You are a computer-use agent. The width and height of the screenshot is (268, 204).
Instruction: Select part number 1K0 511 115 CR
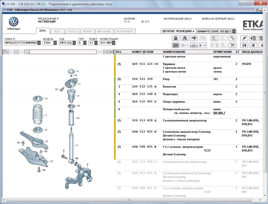pos(145,64)
